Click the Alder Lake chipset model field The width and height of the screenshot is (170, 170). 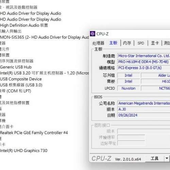[x=155, y=75]
